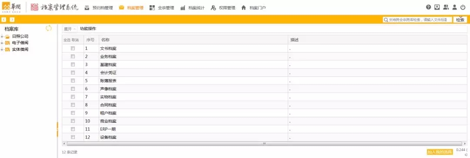Open help via the question mark icon
The height and width of the screenshot is (158, 470).
click(428, 7)
